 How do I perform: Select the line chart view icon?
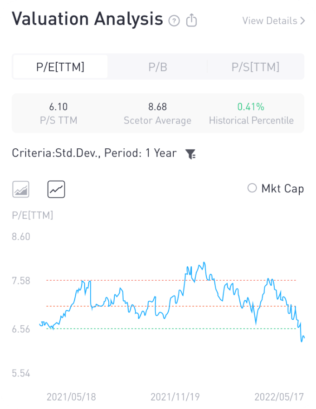pyautogui.click(x=56, y=190)
